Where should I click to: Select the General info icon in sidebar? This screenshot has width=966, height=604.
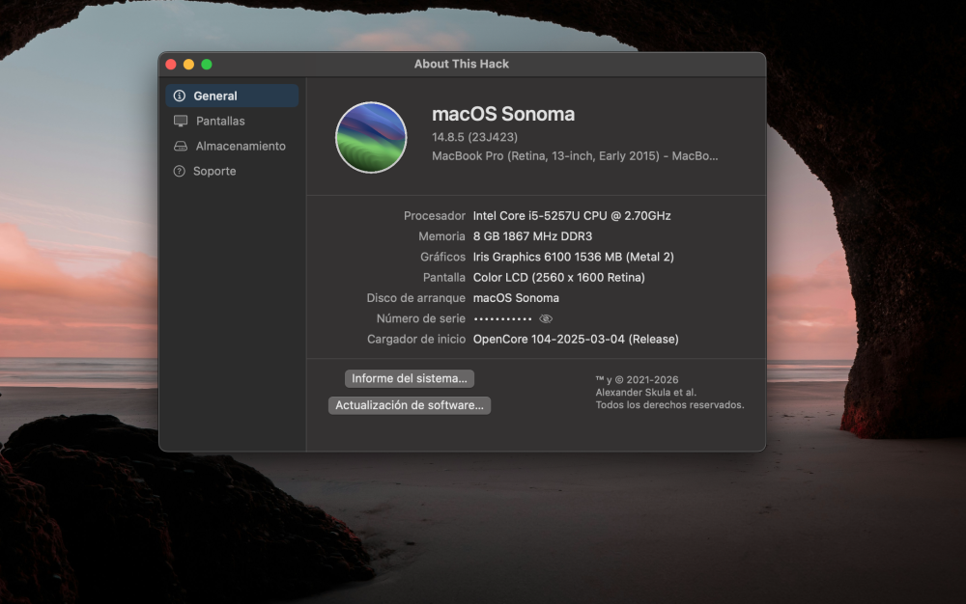pos(180,96)
